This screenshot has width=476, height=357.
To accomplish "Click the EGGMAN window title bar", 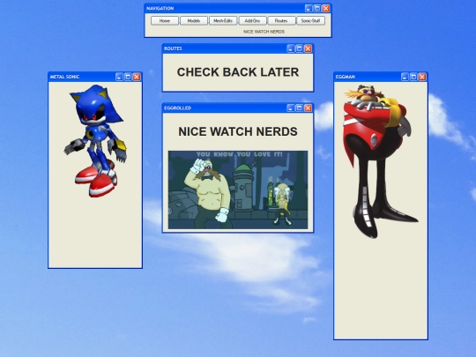I will click(381, 77).
